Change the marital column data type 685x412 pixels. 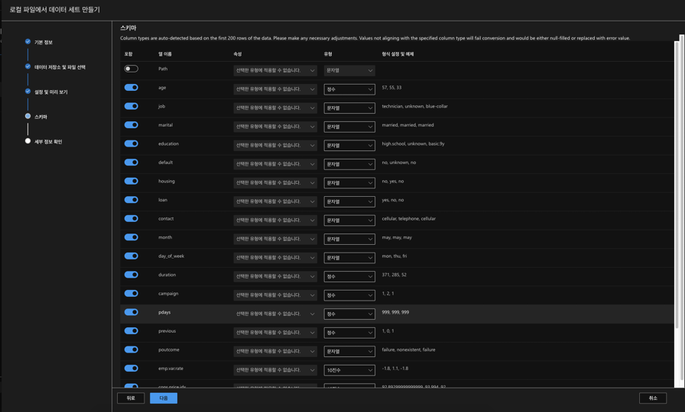click(x=349, y=127)
